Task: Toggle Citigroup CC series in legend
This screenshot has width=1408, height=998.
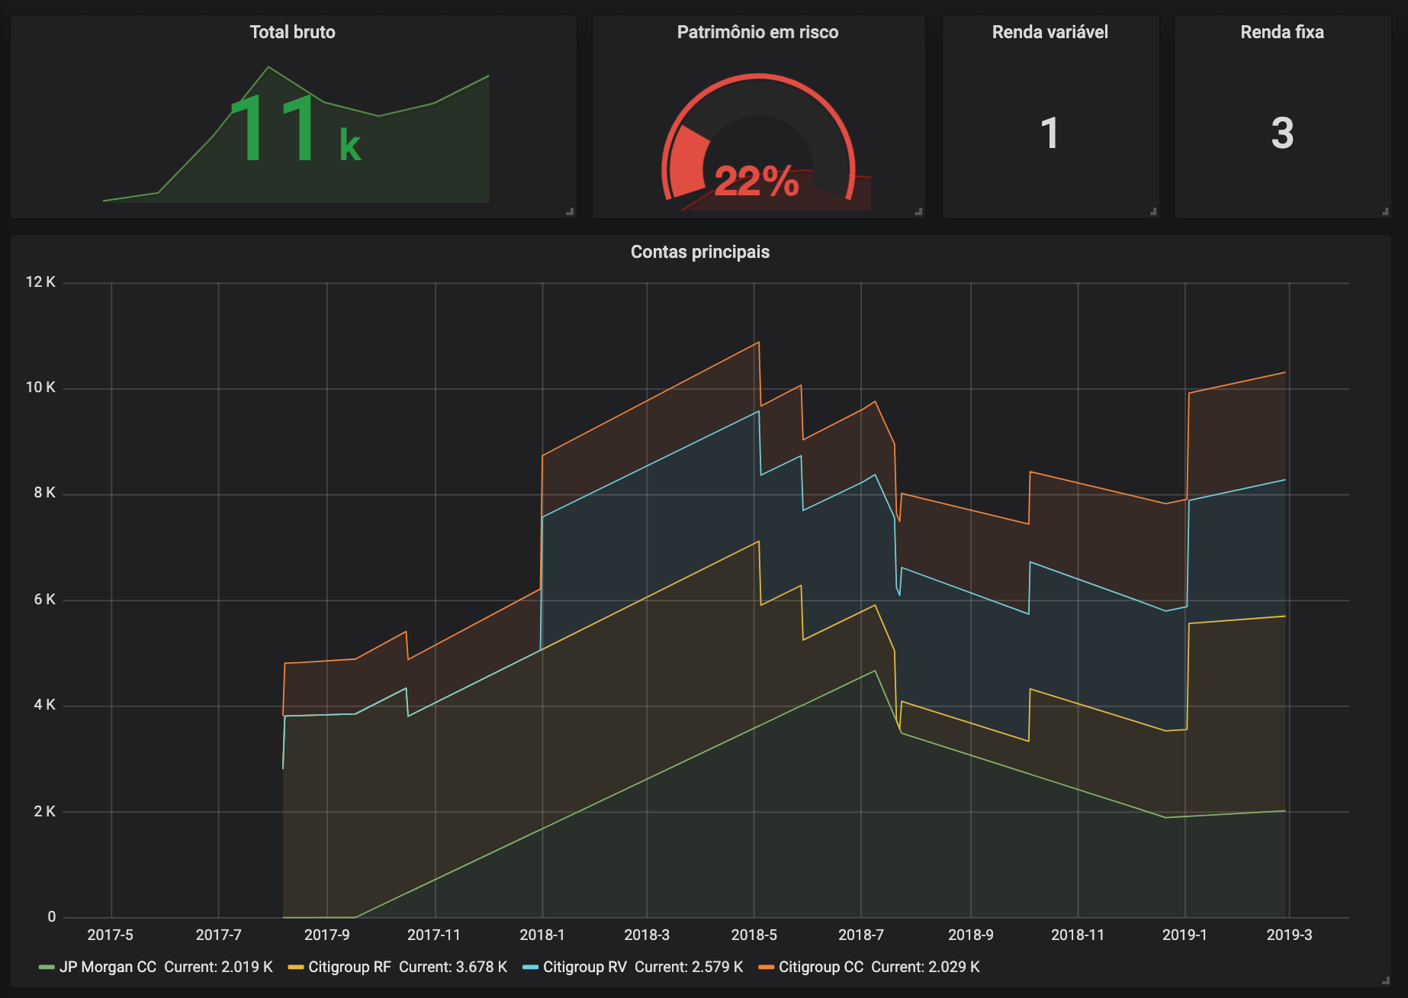Action: pyautogui.click(x=821, y=967)
